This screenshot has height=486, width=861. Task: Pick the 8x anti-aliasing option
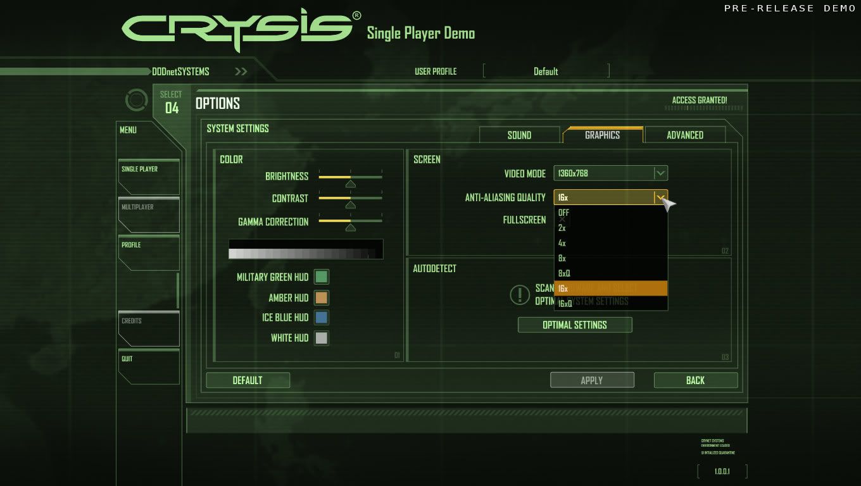click(610, 258)
